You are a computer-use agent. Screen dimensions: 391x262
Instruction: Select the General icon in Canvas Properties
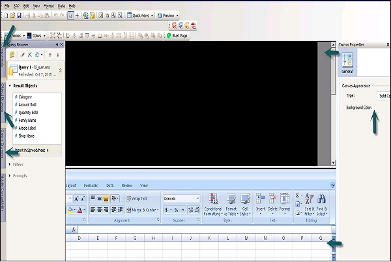(347, 63)
